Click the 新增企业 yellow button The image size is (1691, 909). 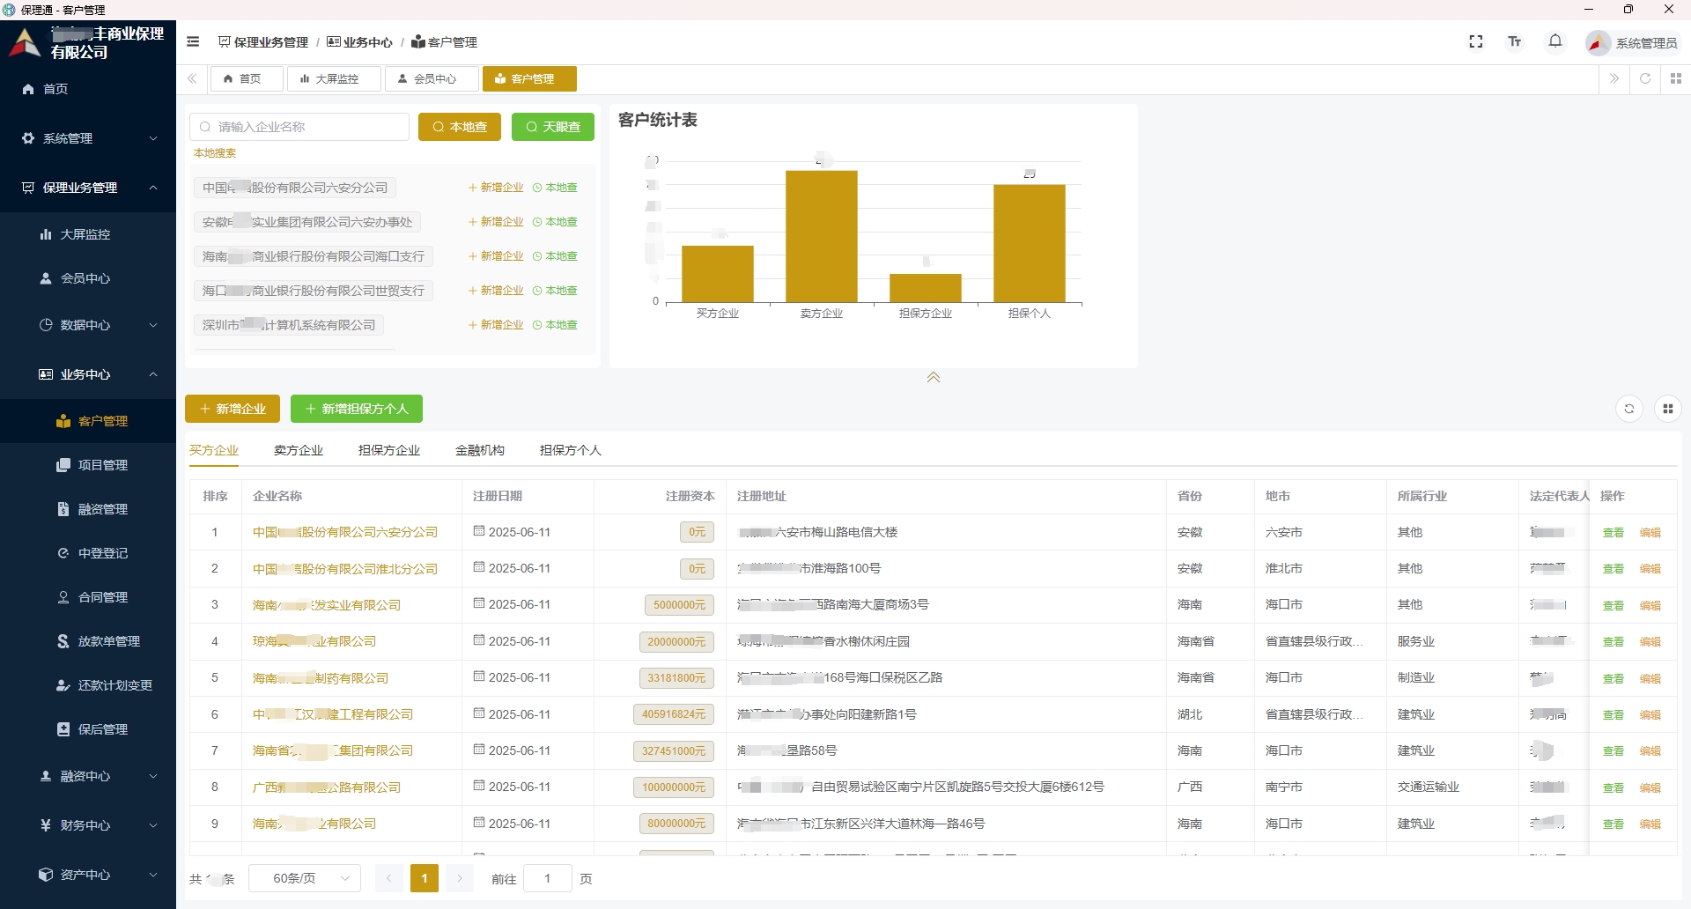coord(233,409)
